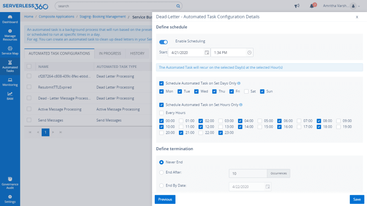
Task: Open announcements megaphone icon
Action: click(297, 6)
